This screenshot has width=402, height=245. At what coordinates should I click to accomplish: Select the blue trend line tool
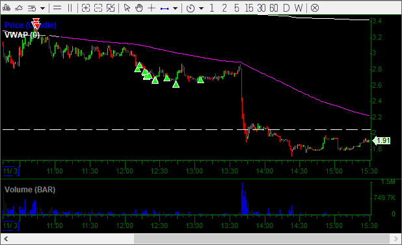click(x=165, y=8)
